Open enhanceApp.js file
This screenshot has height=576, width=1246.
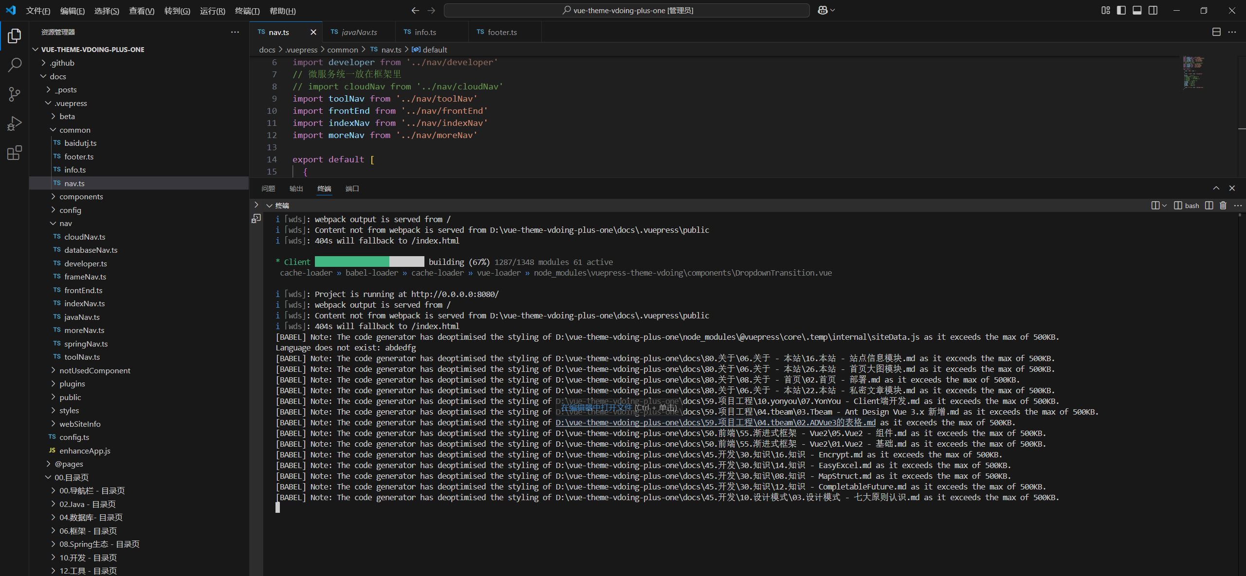(x=139, y=451)
